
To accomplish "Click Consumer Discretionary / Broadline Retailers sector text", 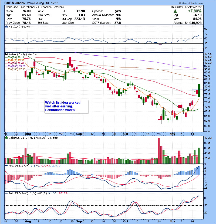I will coord(35,7).
